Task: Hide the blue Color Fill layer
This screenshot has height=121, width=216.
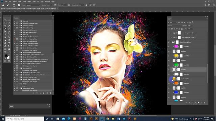Action: pos(169,93)
